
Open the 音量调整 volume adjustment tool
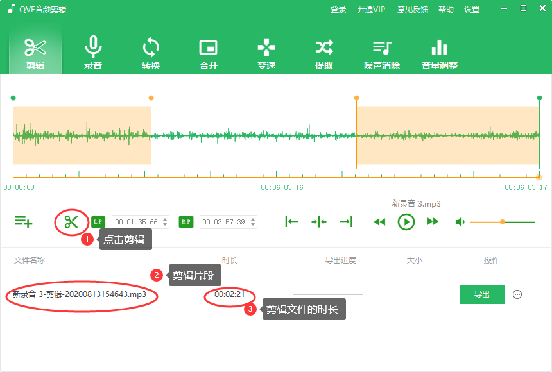coord(439,53)
